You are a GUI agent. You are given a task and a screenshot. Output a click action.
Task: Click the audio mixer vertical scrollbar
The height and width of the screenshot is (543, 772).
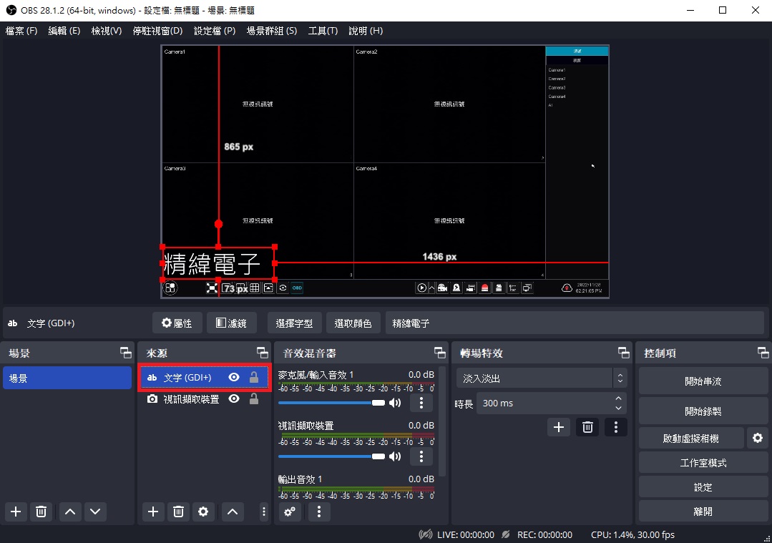coord(442,421)
